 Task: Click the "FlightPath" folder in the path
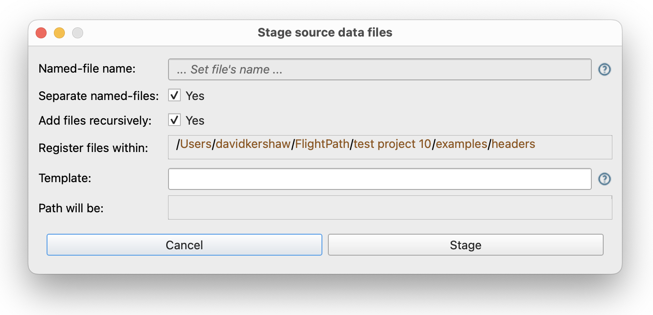point(322,144)
